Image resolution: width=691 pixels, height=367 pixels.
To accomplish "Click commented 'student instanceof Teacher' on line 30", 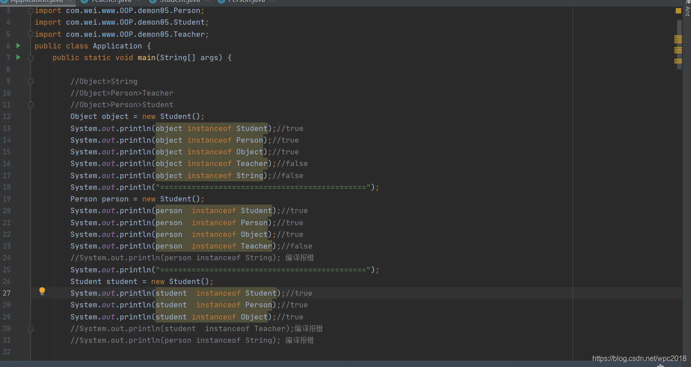I will pyautogui.click(x=225, y=329).
